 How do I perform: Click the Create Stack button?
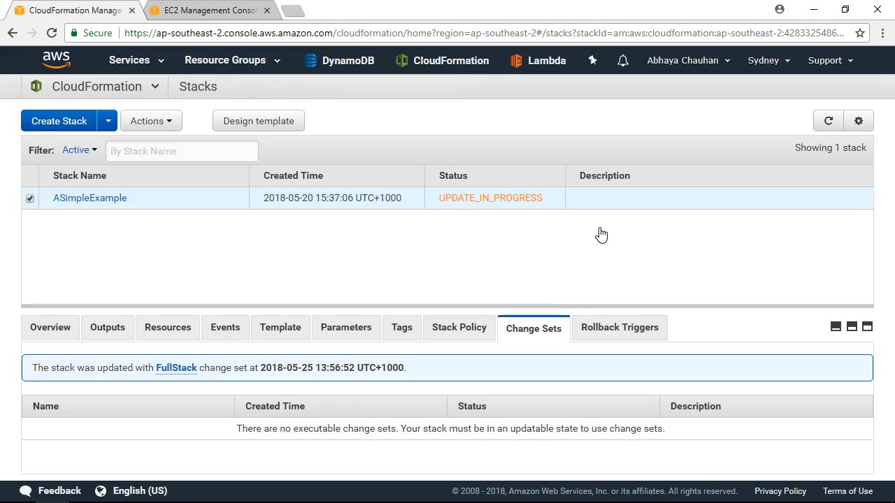59,121
